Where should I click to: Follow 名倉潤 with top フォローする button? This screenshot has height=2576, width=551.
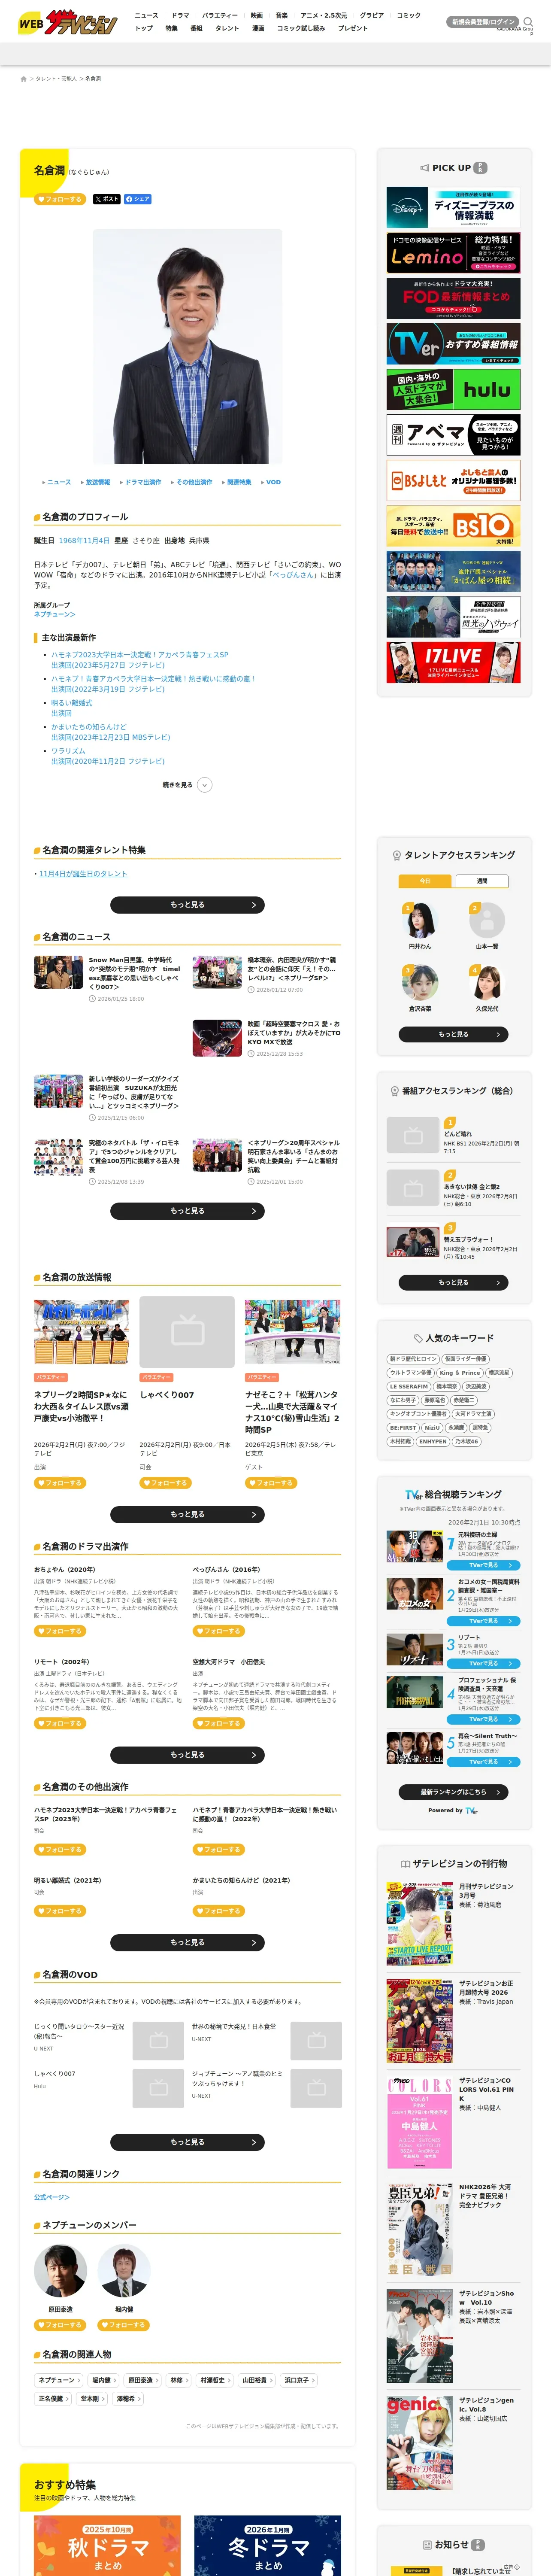pyautogui.click(x=60, y=199)
